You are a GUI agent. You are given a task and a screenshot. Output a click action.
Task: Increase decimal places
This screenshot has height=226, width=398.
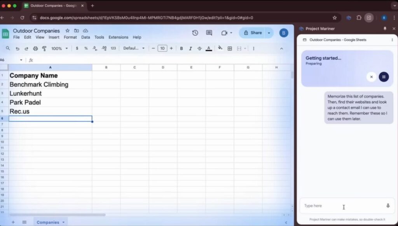104,48
